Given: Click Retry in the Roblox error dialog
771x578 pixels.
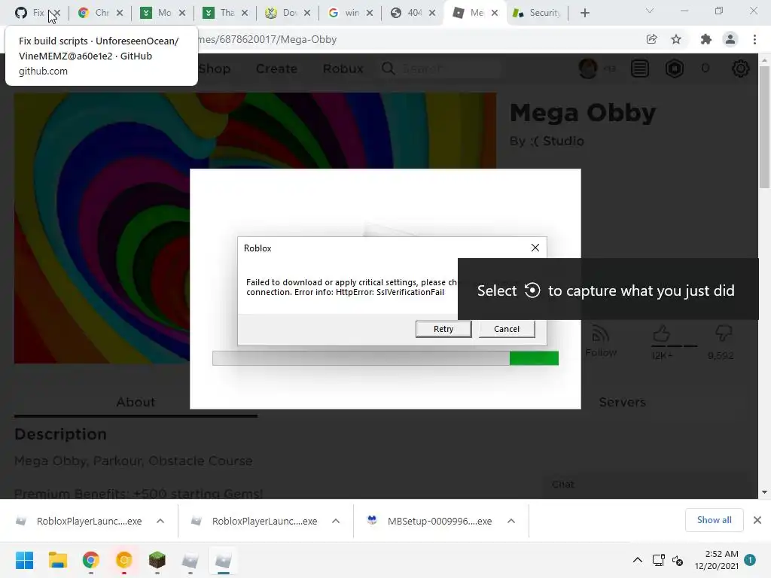Looking at the screenshot, I should pos(443,329).
